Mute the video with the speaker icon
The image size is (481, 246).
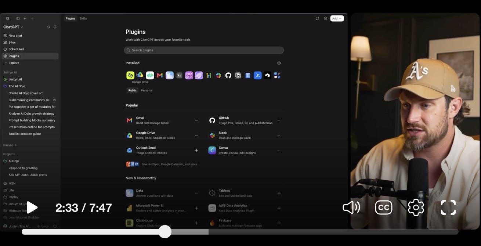(351, 208)
